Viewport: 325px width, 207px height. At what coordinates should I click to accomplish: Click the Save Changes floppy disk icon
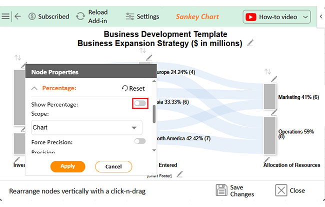click(x=221, y=190)
